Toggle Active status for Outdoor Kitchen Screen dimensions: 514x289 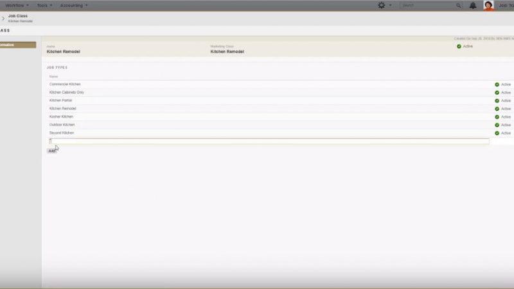point(497,125)
